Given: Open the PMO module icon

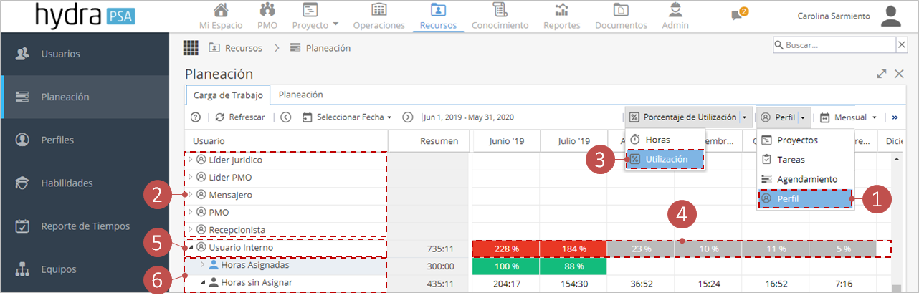Looking at the screenshot, I should click(x=267, y=10).
